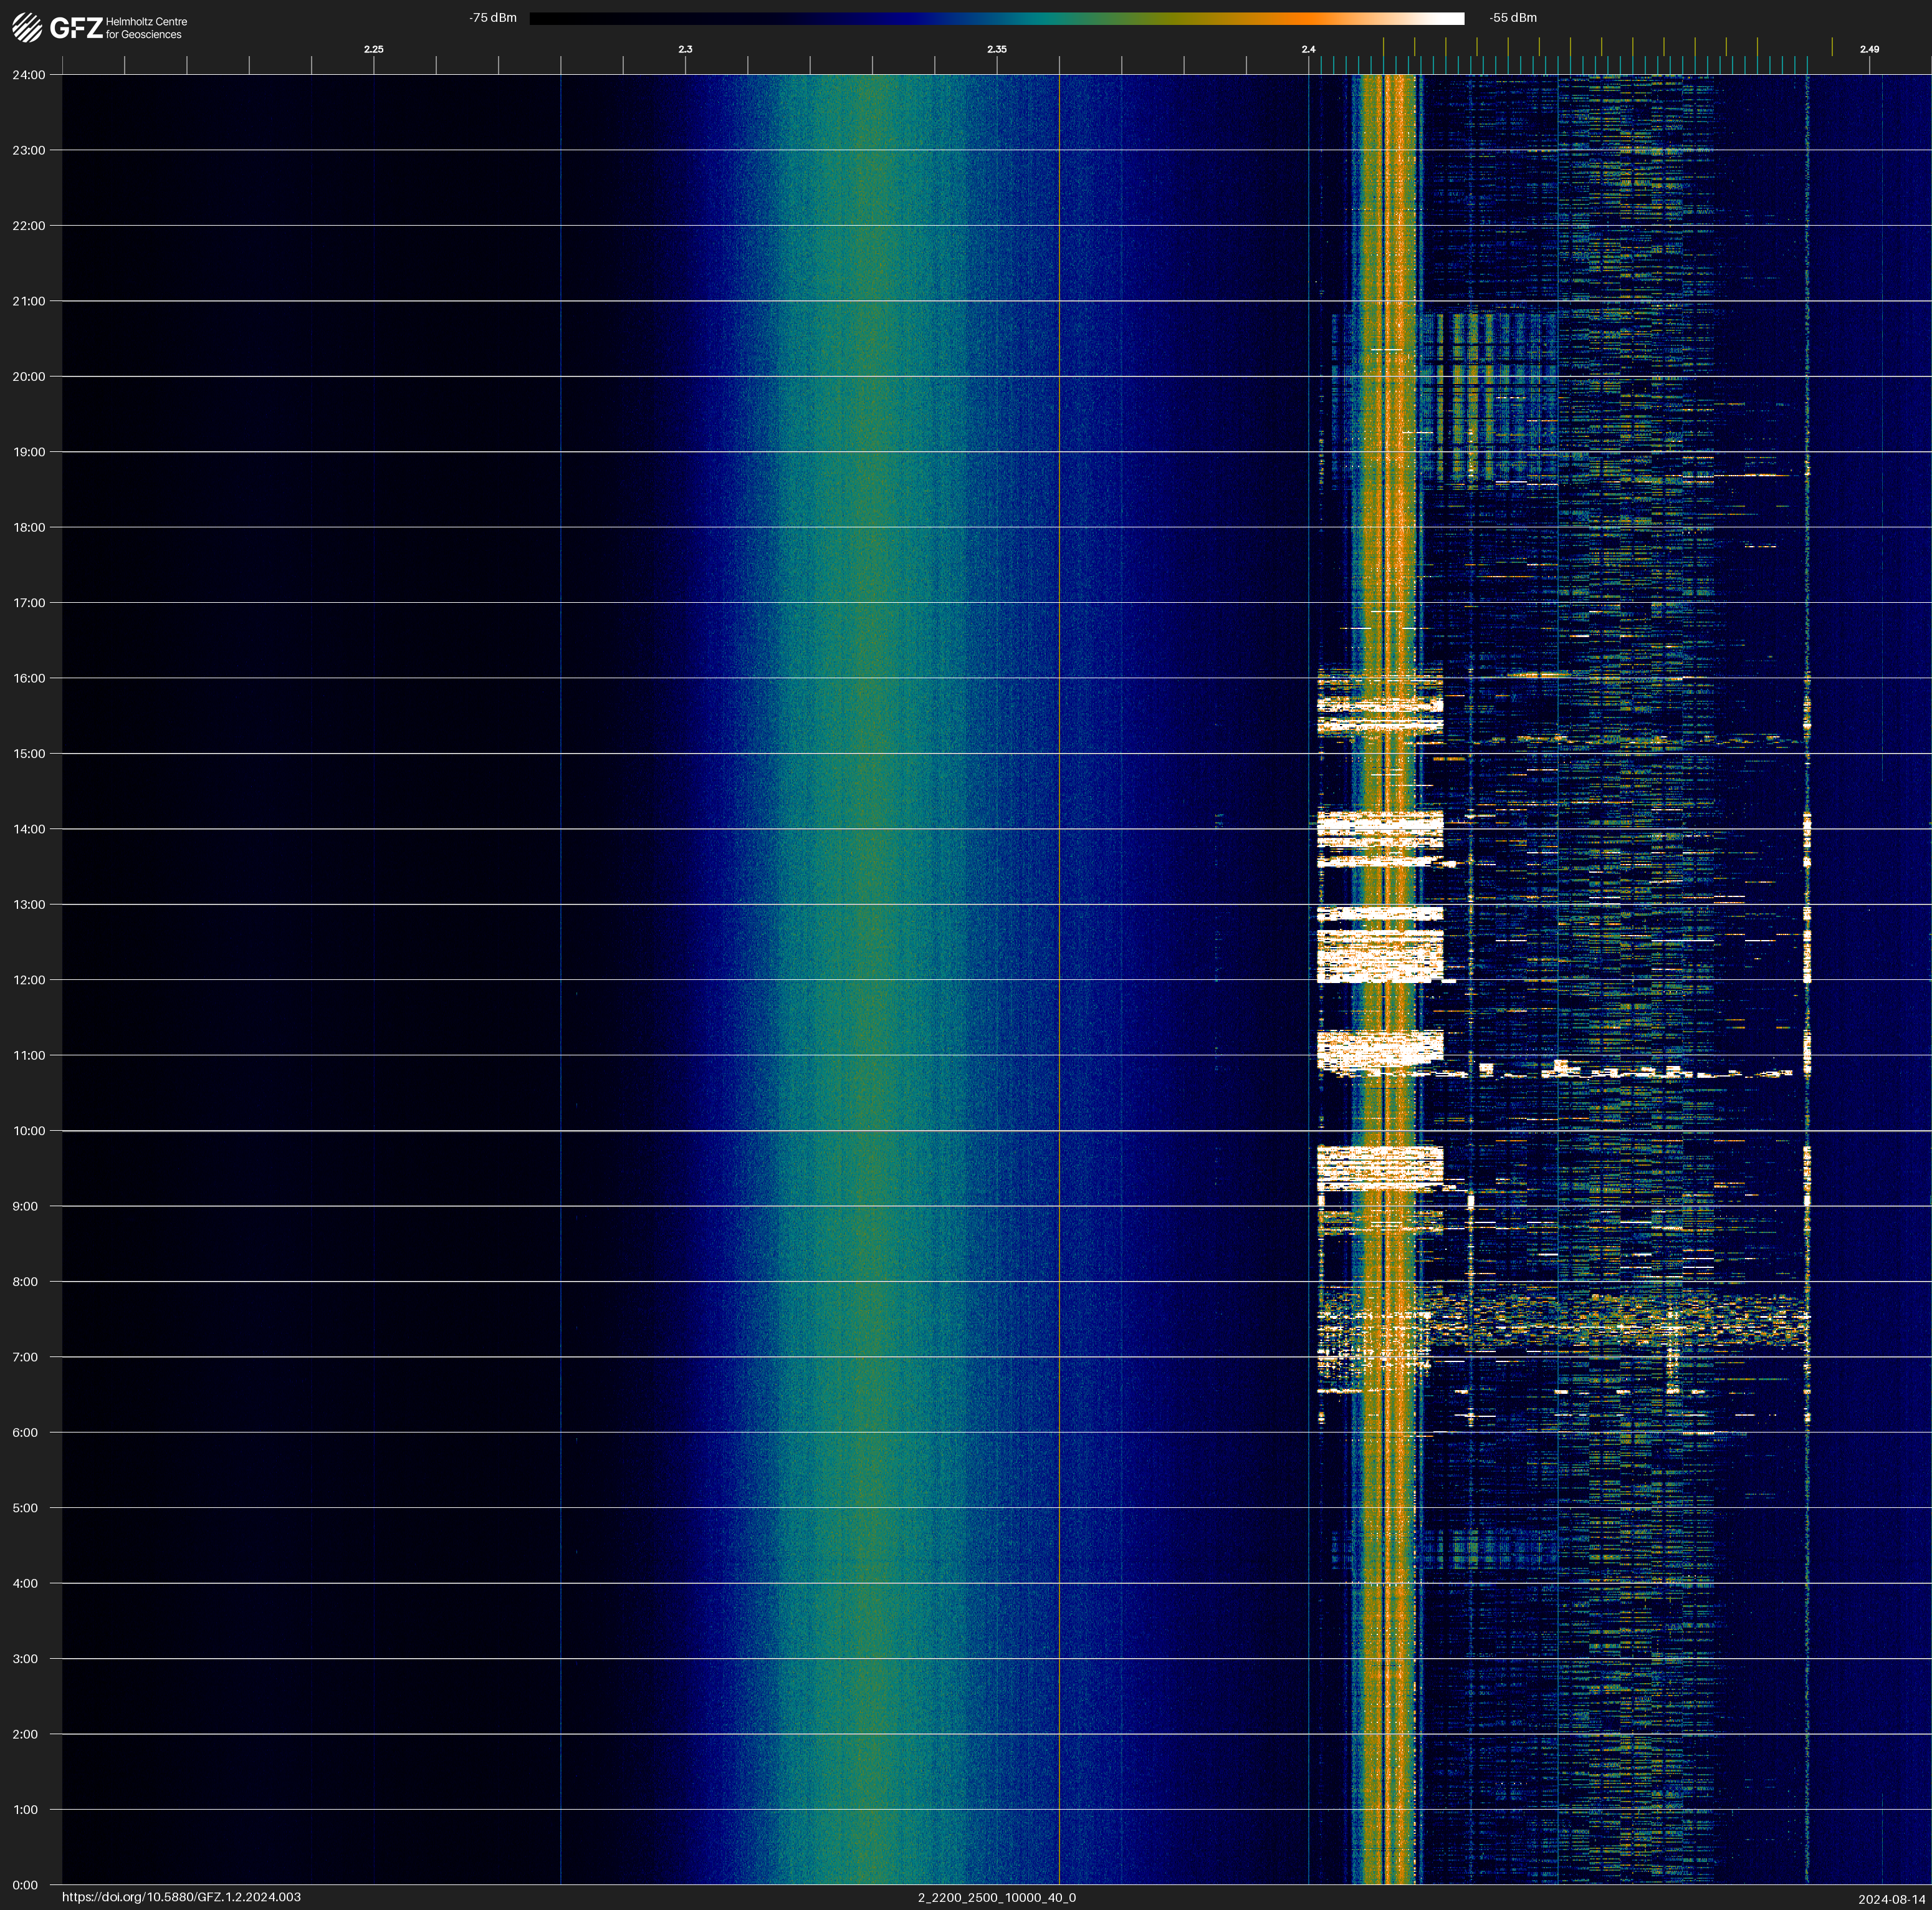Click the 2.35 frequency axis label
1932x1910 pixels.
coord(996,49)
